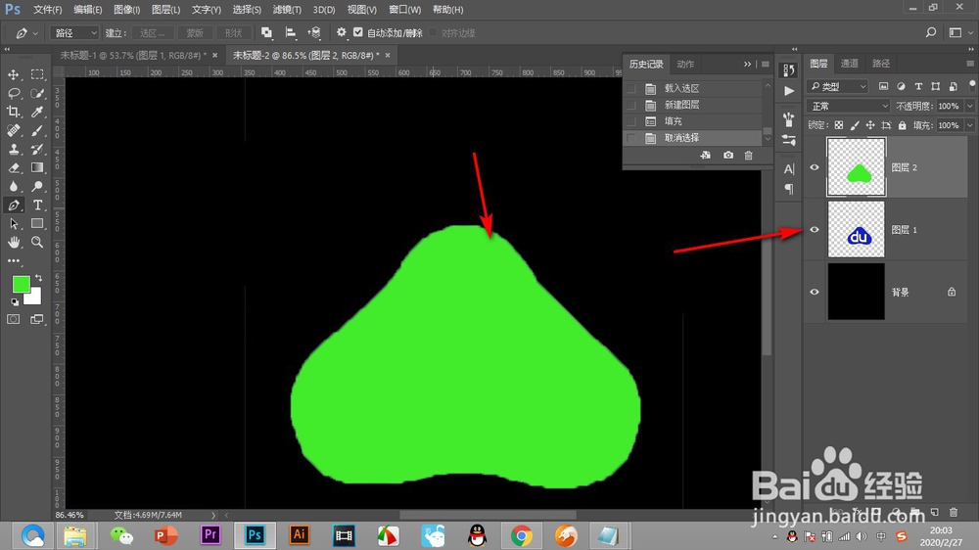
Task: Select the Horizontal Type tool
Action: pyautogui.click(x=37, y=206)
